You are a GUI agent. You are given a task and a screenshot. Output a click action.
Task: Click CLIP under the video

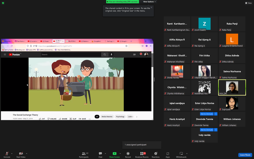coord(73,119)
